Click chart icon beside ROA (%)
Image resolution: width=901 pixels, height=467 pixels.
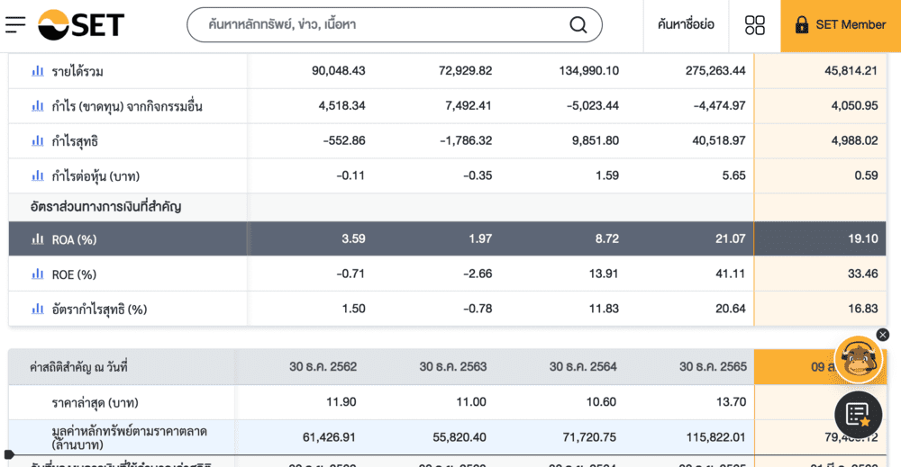click(x=38, y=239)
